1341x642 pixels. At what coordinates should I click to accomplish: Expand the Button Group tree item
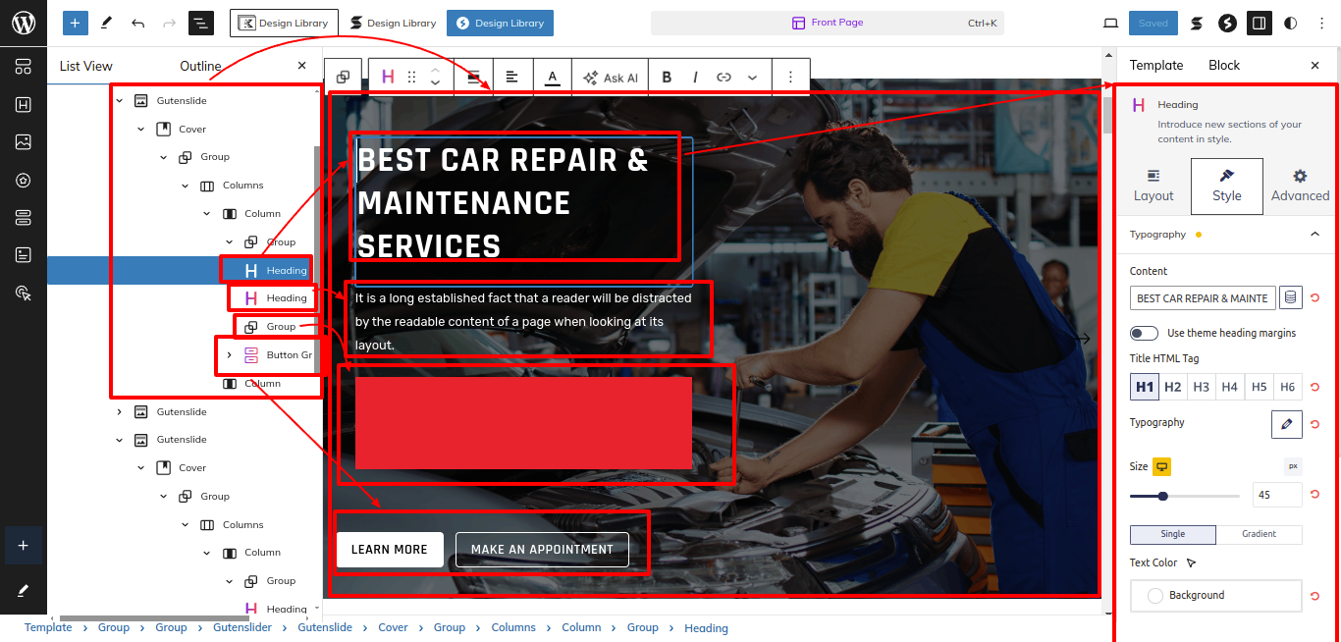229,354
